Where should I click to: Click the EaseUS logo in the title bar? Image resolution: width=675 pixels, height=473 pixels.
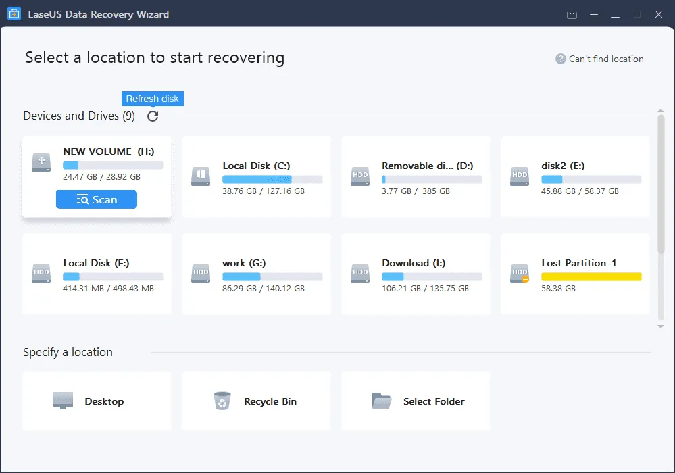tap(14, 14)
